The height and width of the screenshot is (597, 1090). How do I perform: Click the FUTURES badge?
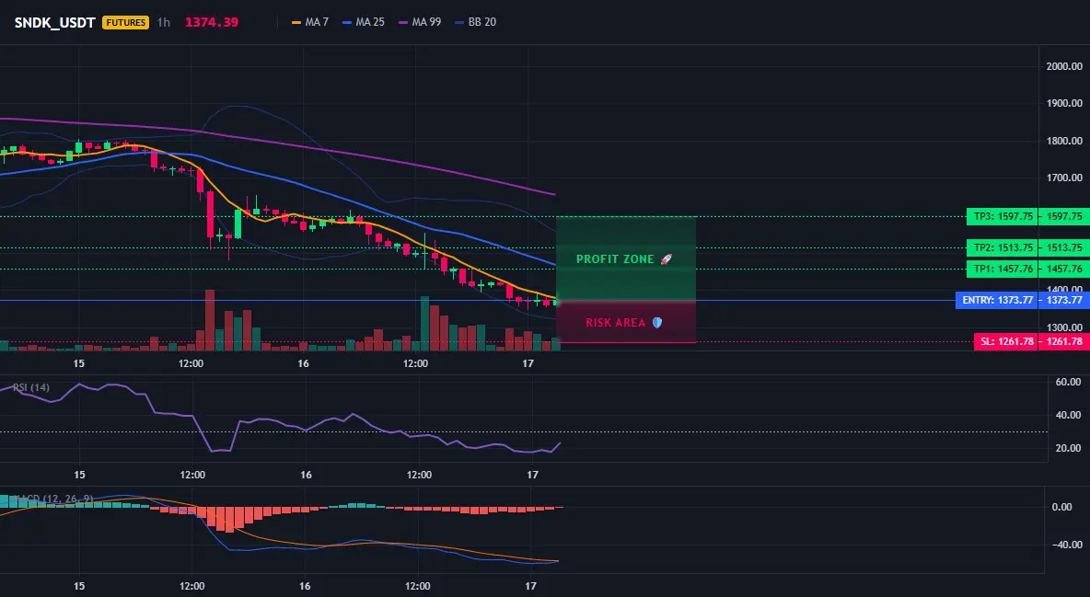pyautogui.click(x=125, y=22)
